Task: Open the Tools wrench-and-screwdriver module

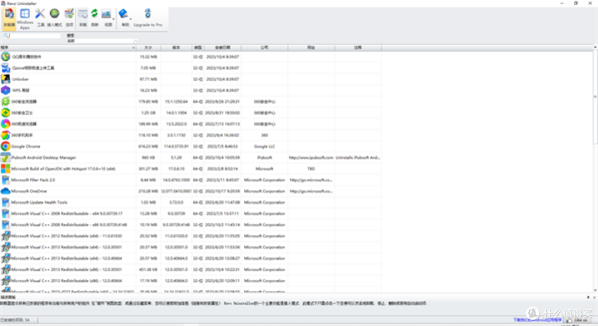Action: click(40, 18)
